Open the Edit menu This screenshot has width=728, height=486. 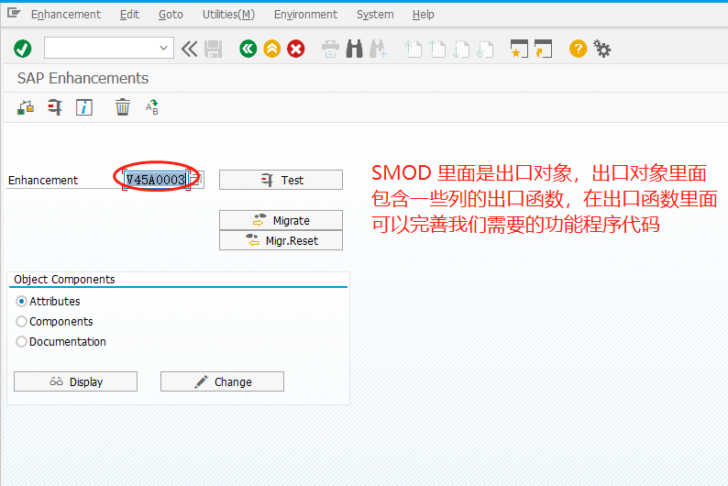pos(129,15)
